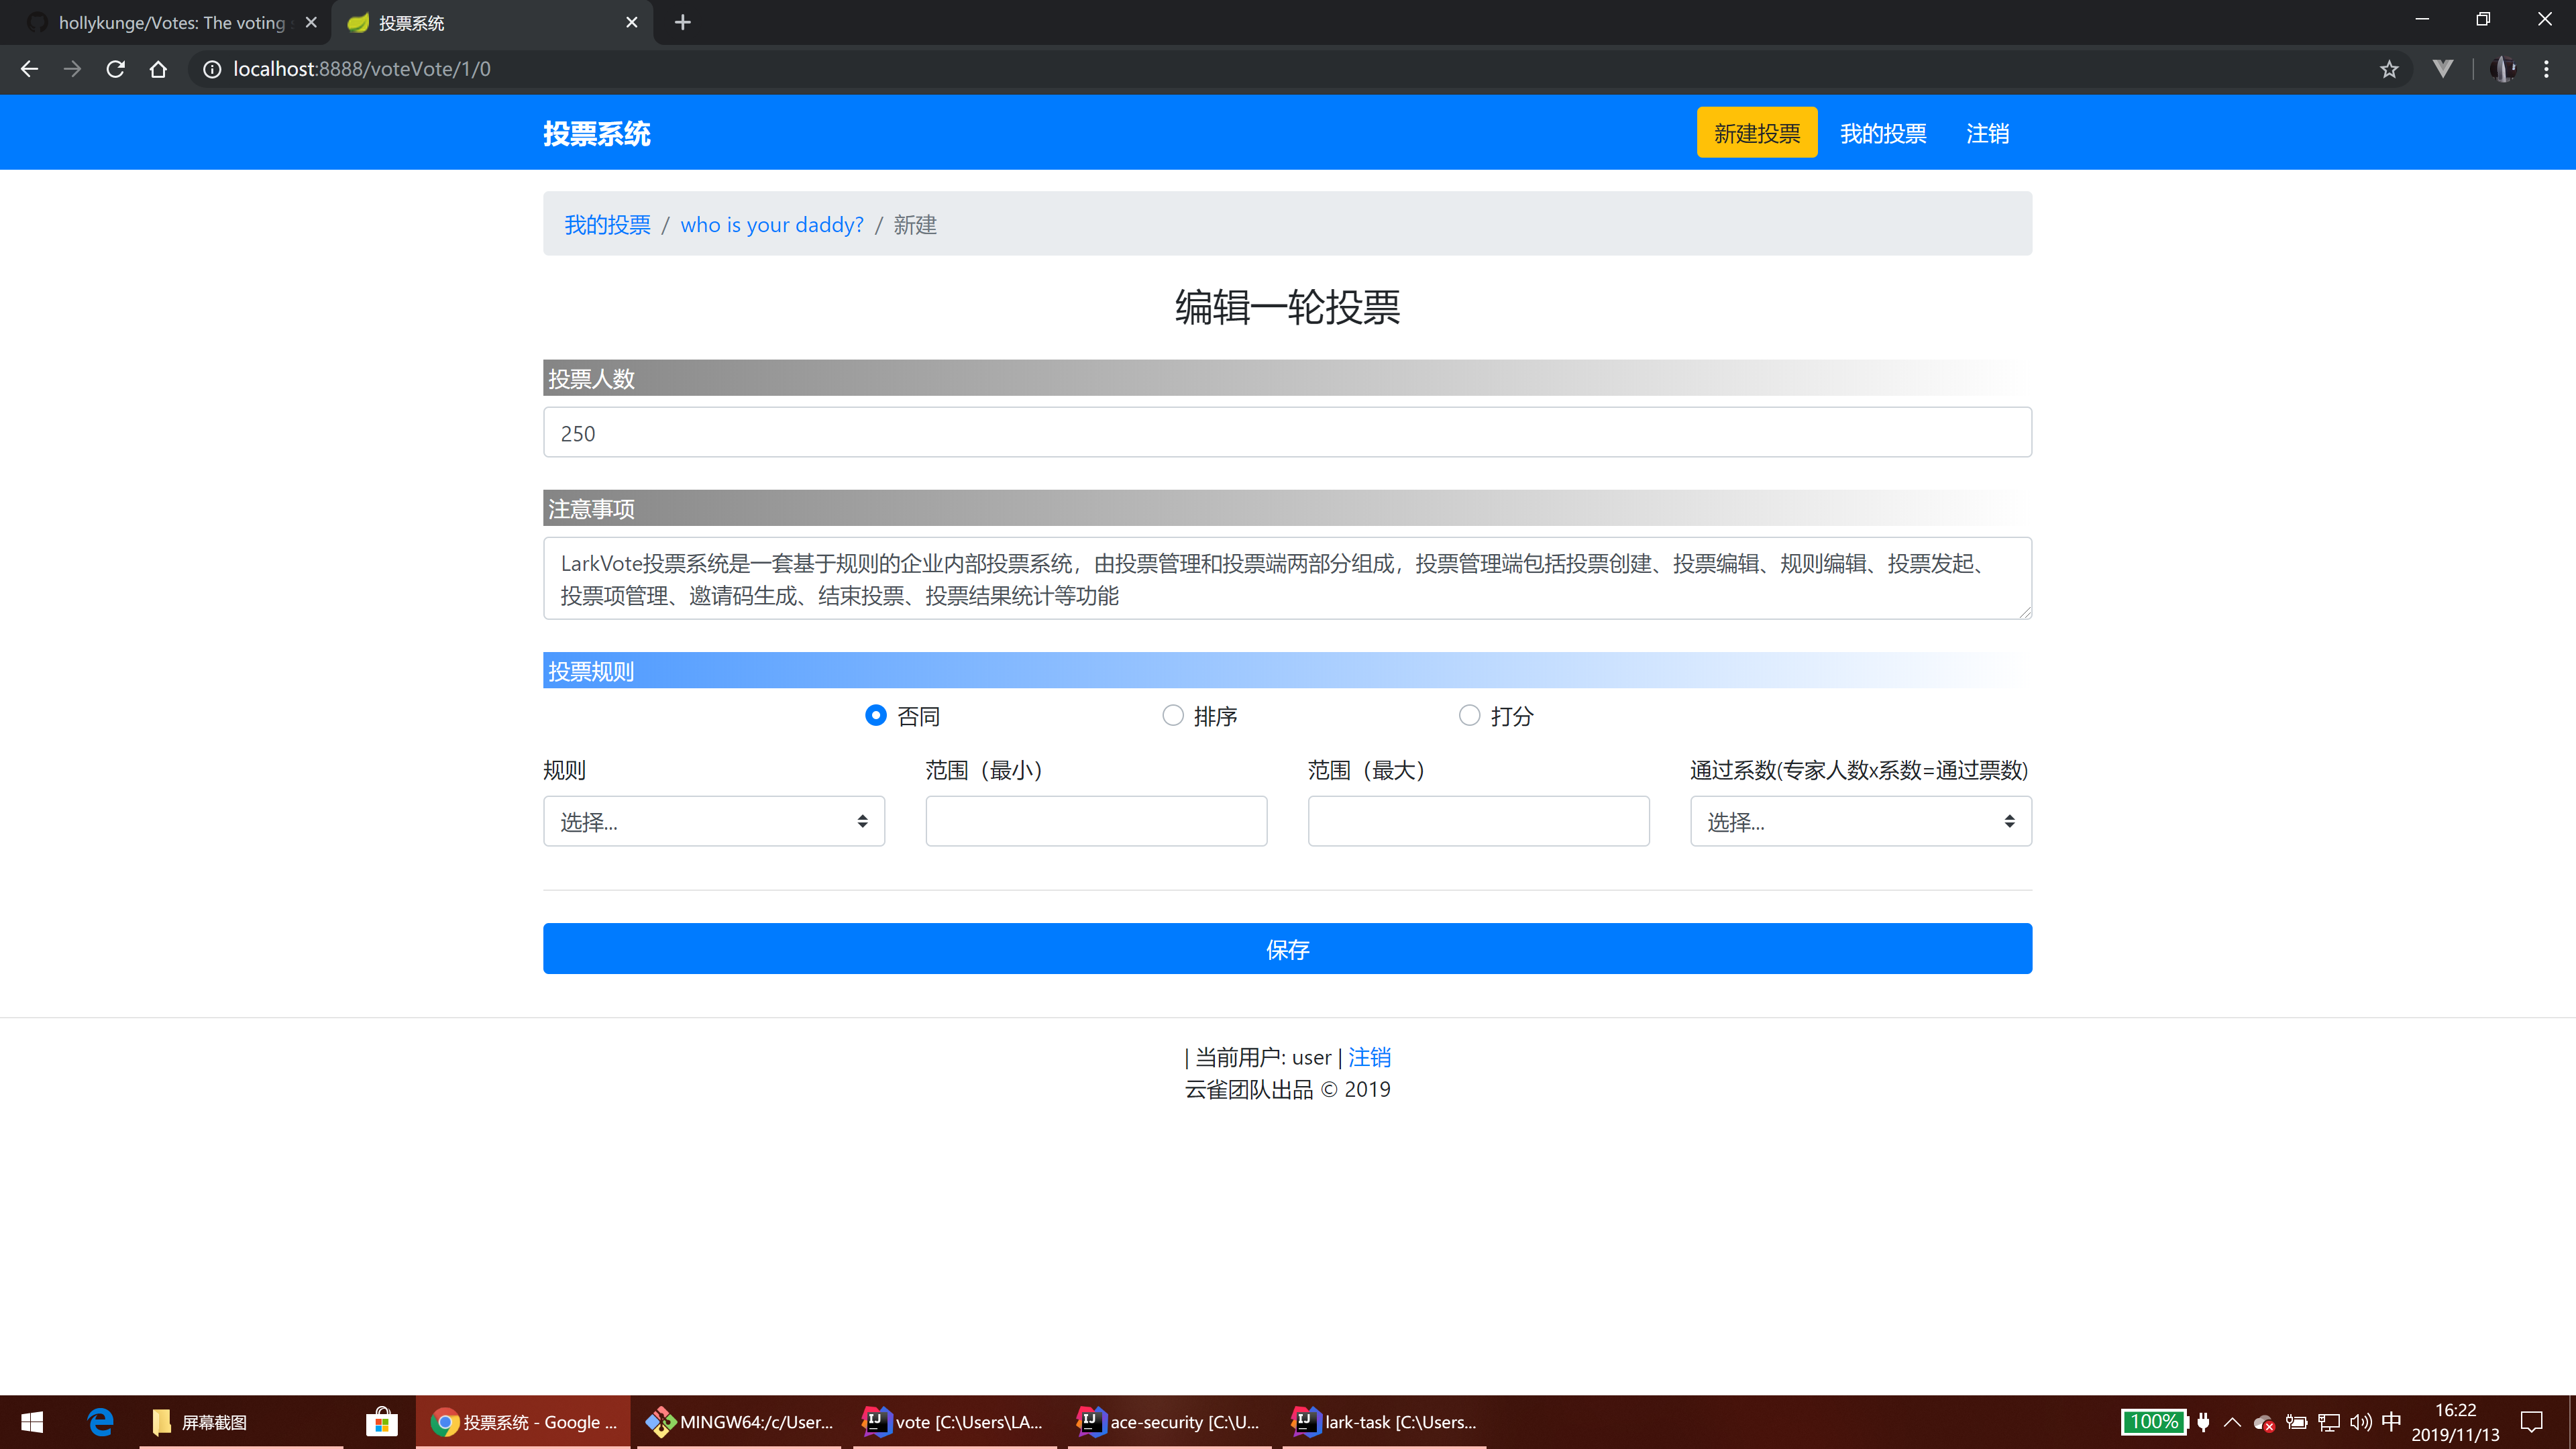Open Chrome profile avatar icon
Screen dimensions: 2576x1449
pyautogui.click(x=2503, y=69)
